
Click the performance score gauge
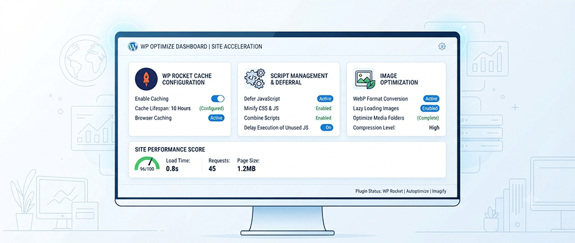pos(147,164)
